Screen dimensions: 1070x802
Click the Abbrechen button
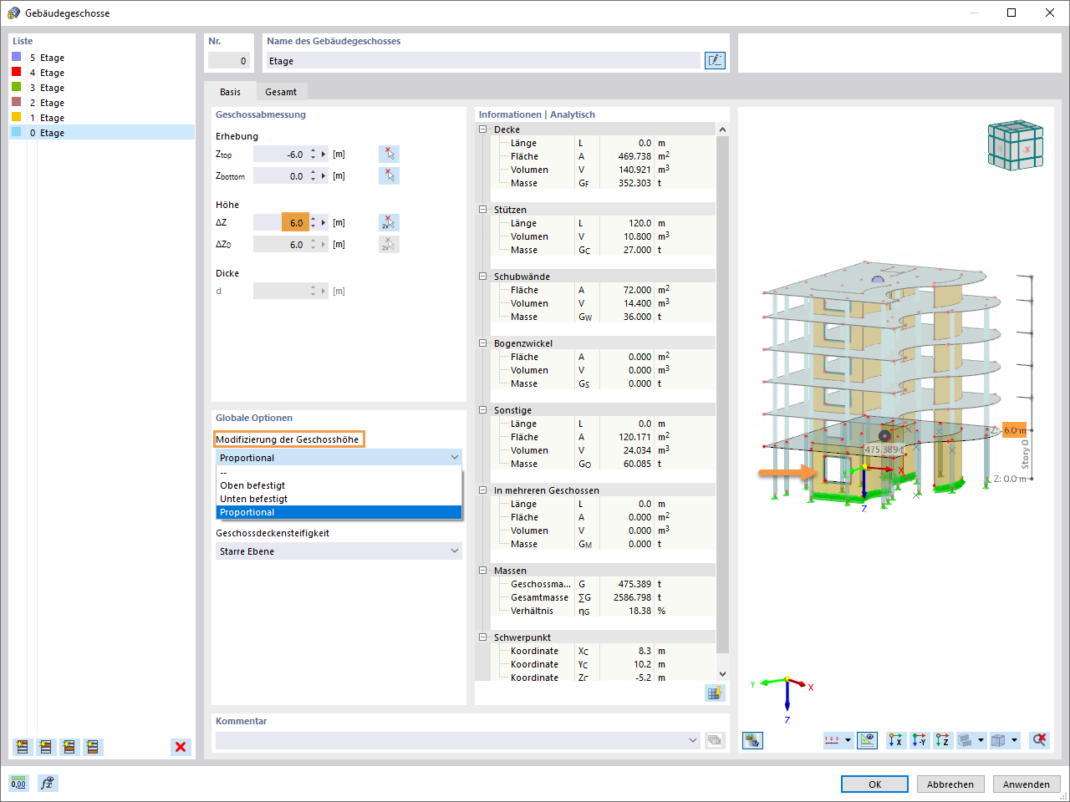click(x=950, y=784)
